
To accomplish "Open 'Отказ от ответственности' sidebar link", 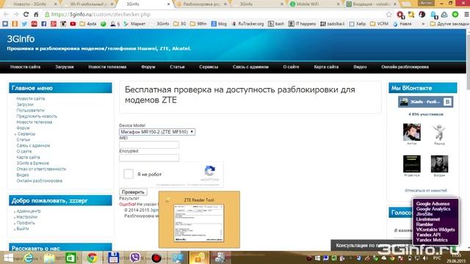I will point(41,169).
